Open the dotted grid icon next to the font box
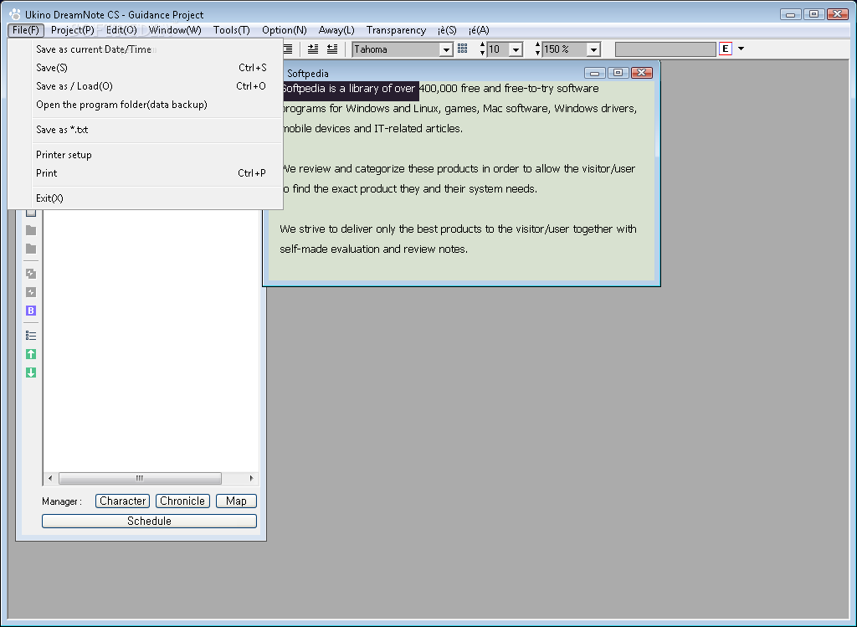Viewport: 857px width, 627px height. [x=462, y=49]
